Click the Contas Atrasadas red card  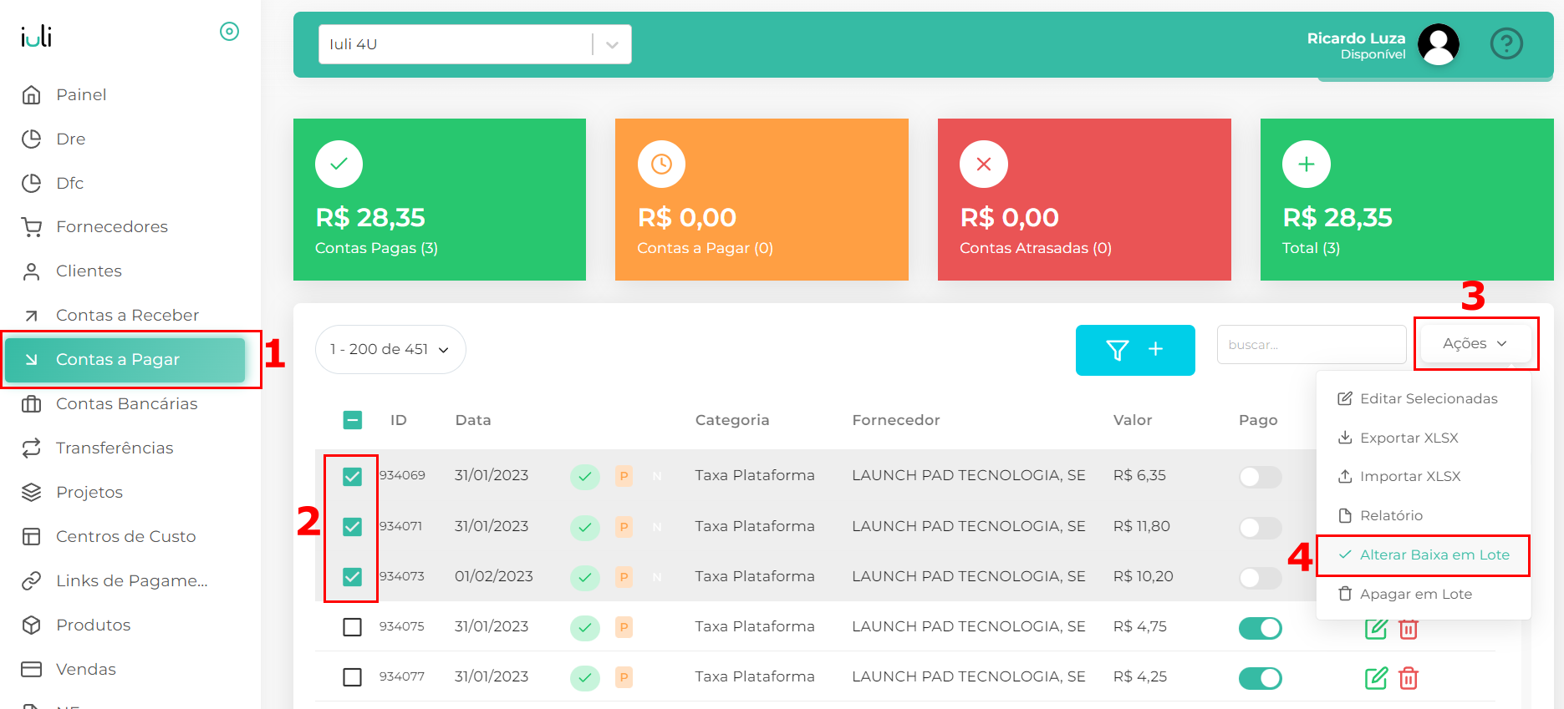1083,200
